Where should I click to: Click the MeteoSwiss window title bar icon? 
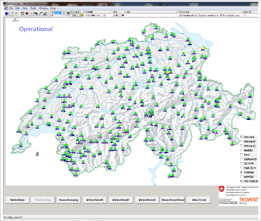pos(5,4)
